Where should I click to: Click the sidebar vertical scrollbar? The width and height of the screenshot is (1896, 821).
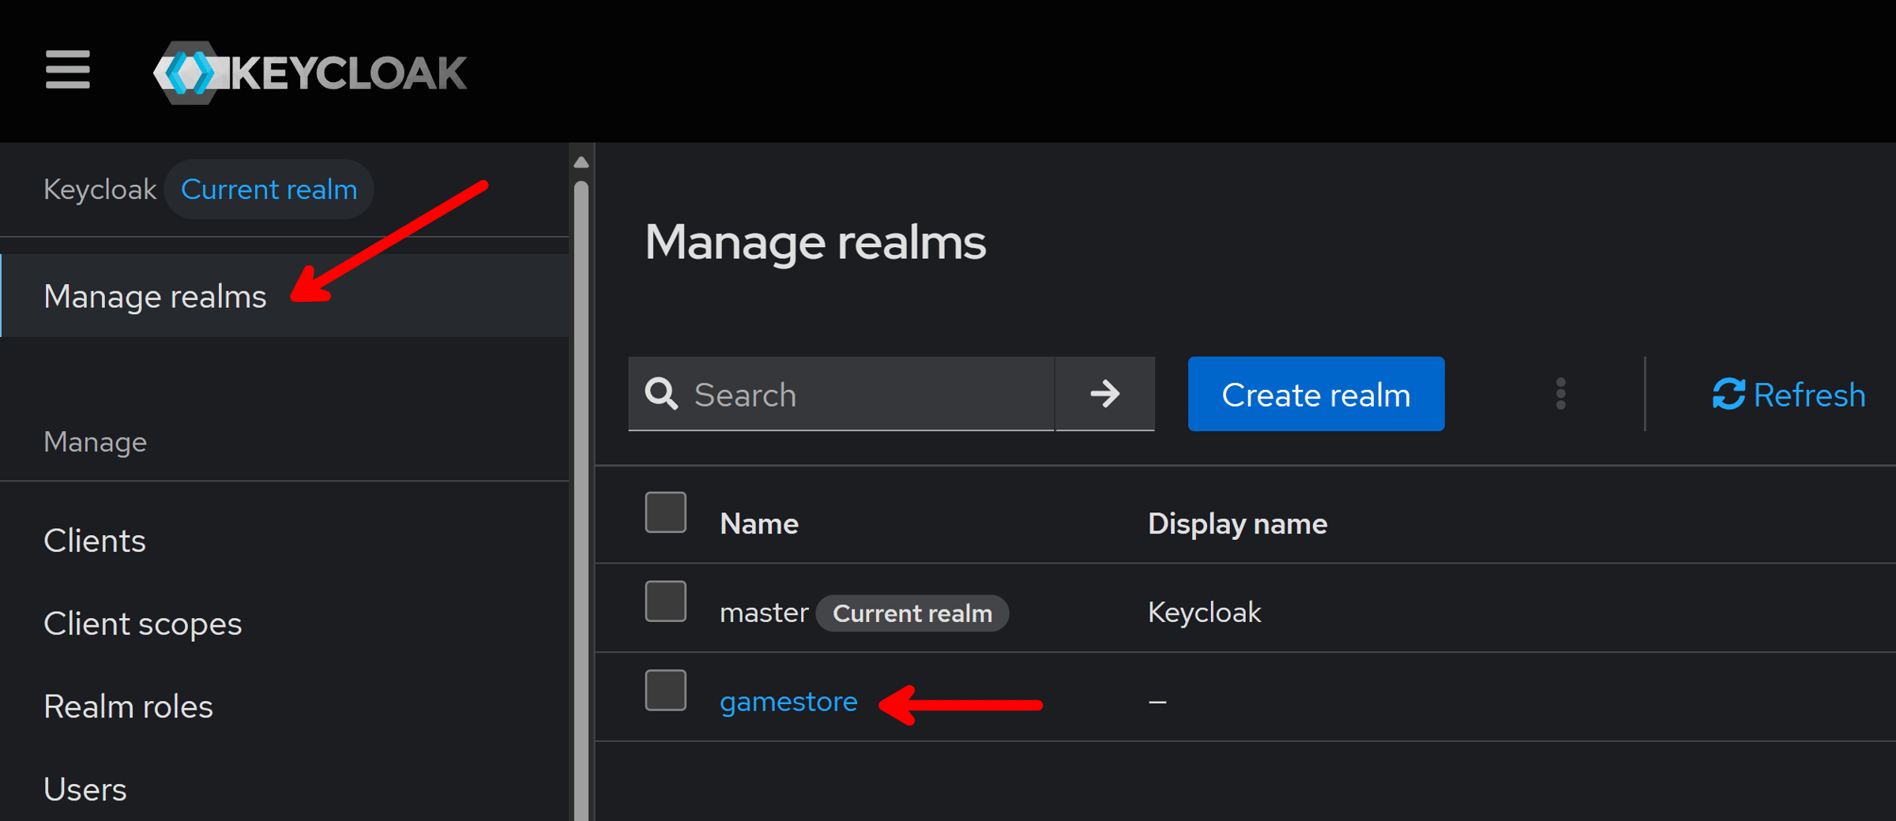581,497
